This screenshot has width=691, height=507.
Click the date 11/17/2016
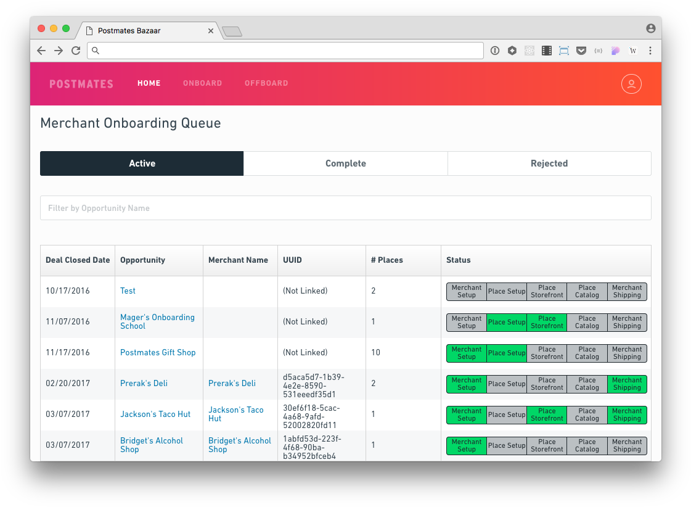tap(67, 353)
